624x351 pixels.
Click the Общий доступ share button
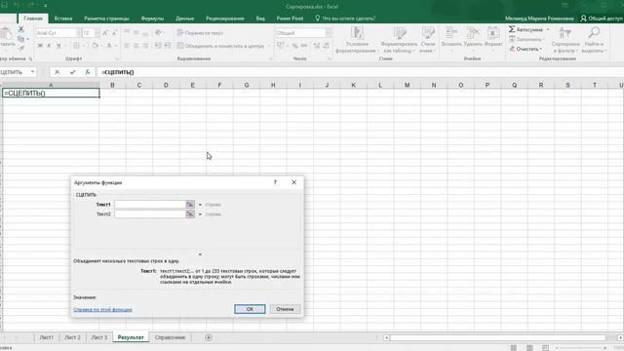602,19
